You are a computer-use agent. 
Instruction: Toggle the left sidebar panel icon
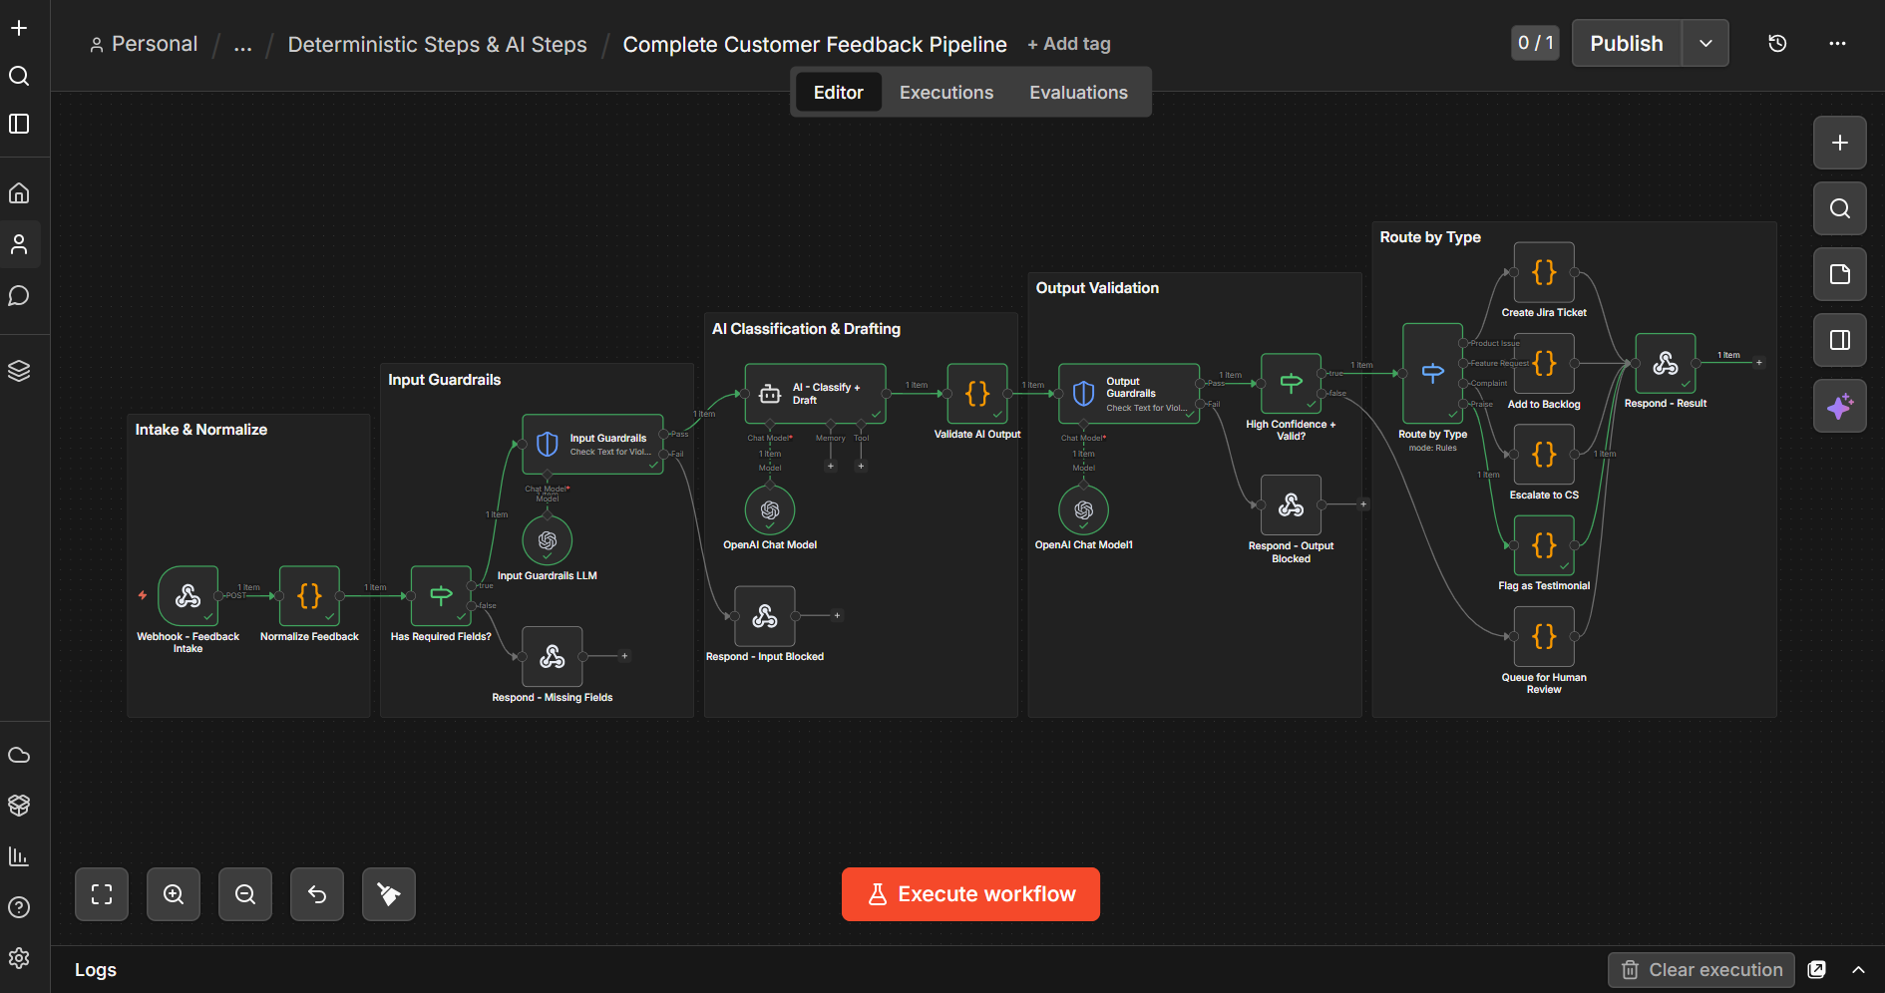(x=19, y=124)
